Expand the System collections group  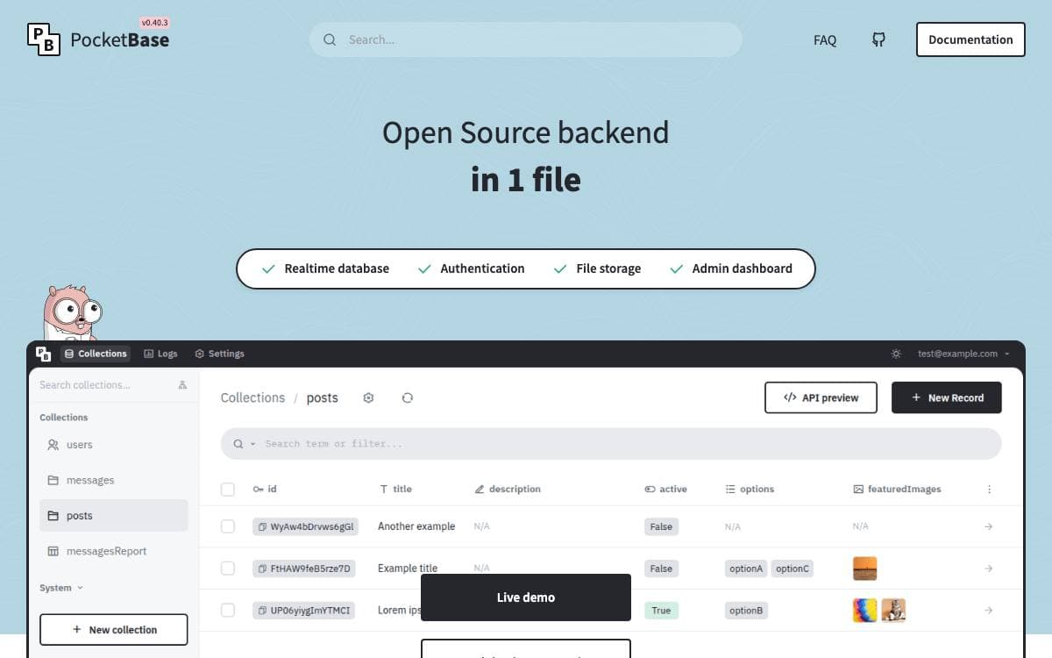point(61,588)
